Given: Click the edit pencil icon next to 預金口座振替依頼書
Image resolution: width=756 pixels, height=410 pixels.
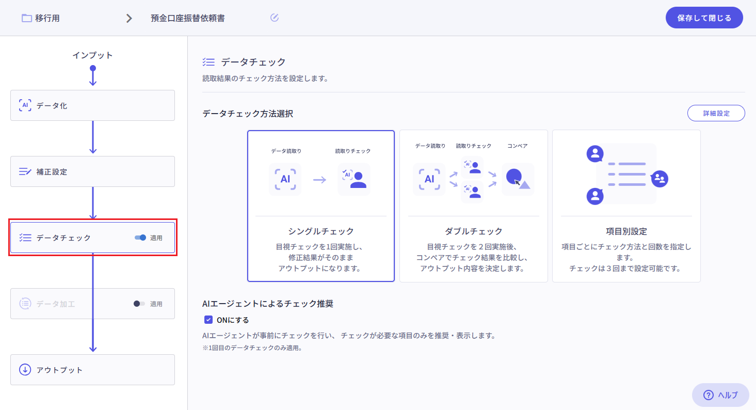Looking at the screenshot, I should 275,18.
